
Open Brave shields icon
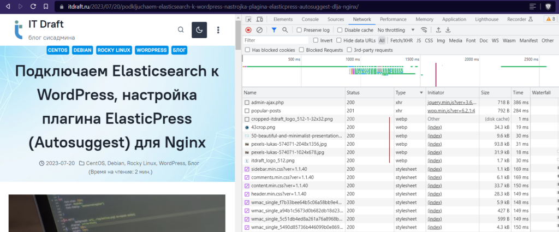coord(547,7)
